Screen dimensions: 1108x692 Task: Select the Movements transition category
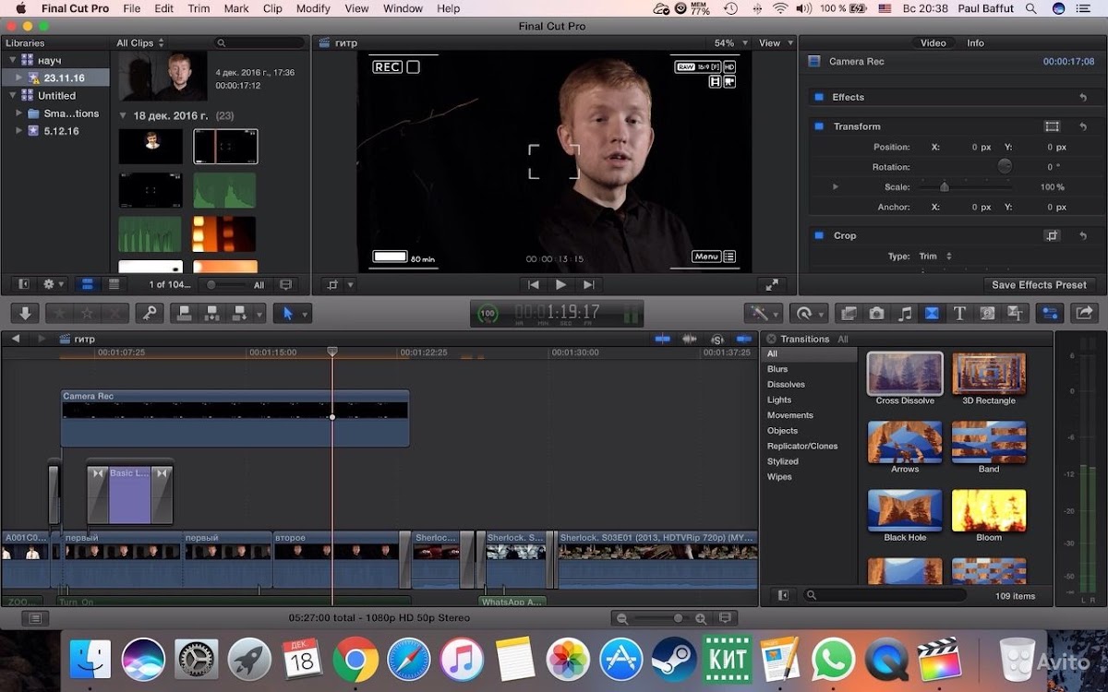pos(790,415)
